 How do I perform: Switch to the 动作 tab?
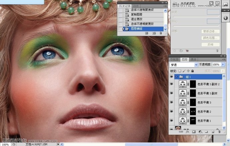(136, 6)
